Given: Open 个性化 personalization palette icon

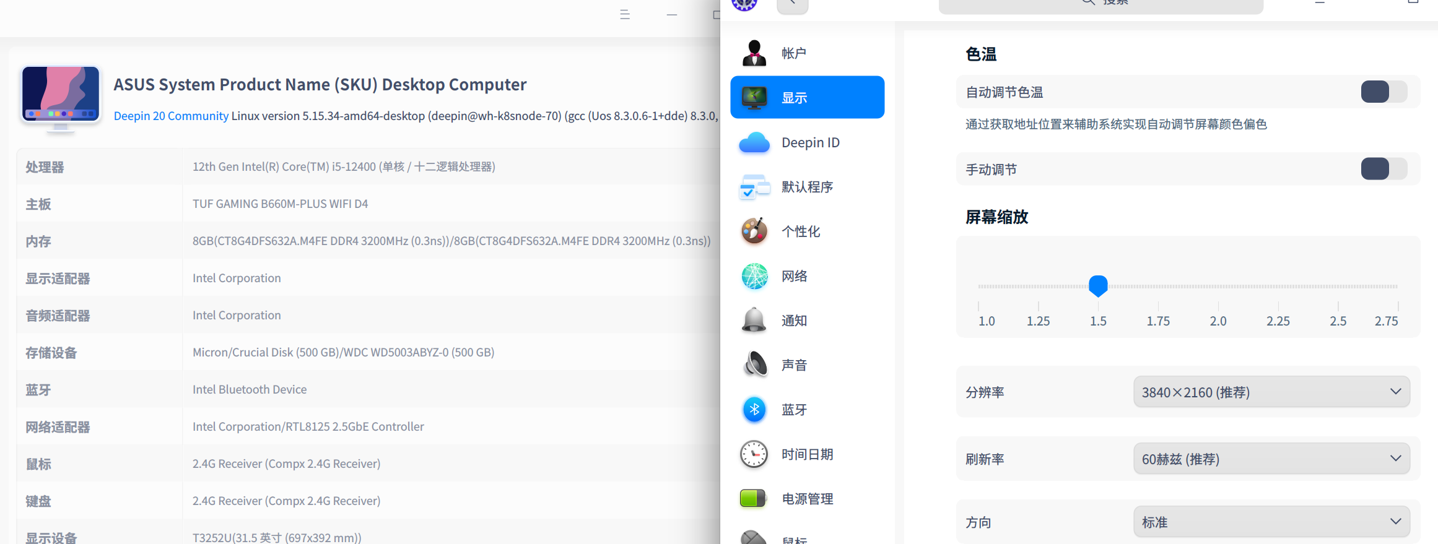Looking at the screenshot, I should 754,231.
